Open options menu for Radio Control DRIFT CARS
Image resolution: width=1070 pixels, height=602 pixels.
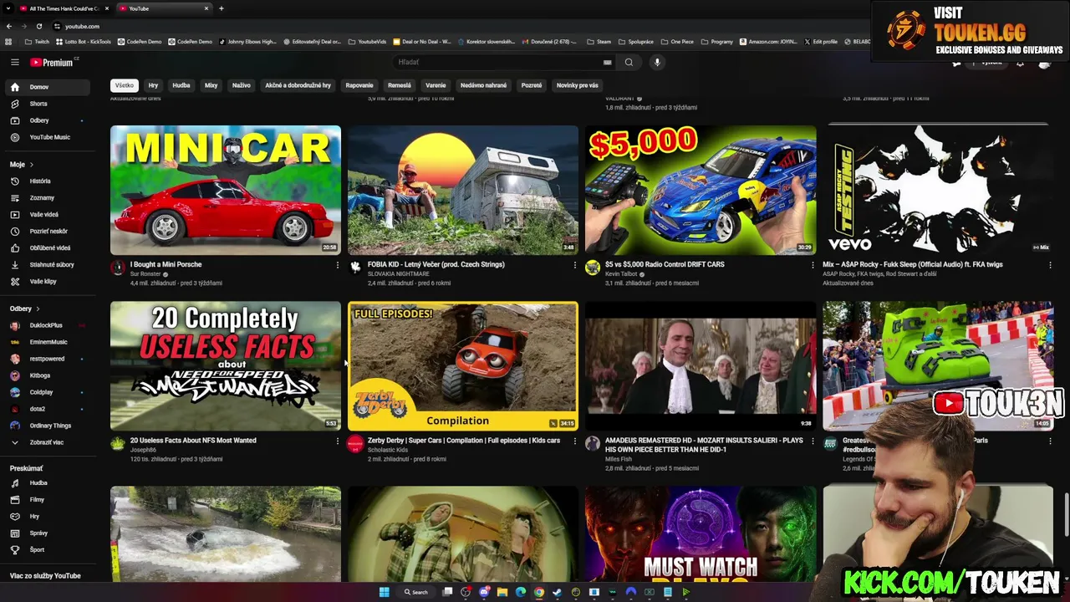point(812,265)
